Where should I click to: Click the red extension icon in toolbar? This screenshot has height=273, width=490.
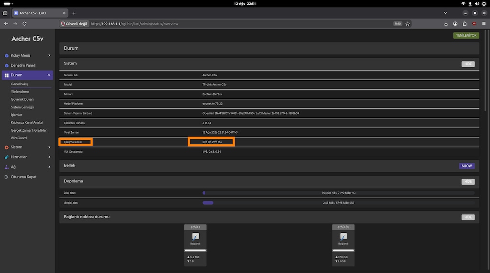(474, 24)
